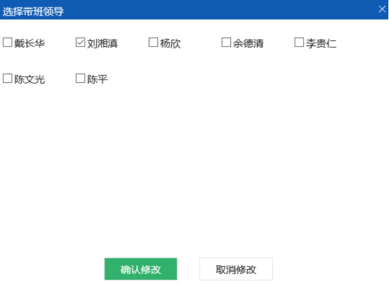Click the 李贵仁 name label
Viewport: 389px width, 284px height.
(x=321, y=44)
